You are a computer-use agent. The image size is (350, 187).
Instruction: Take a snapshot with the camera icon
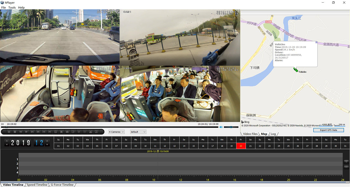68,132
